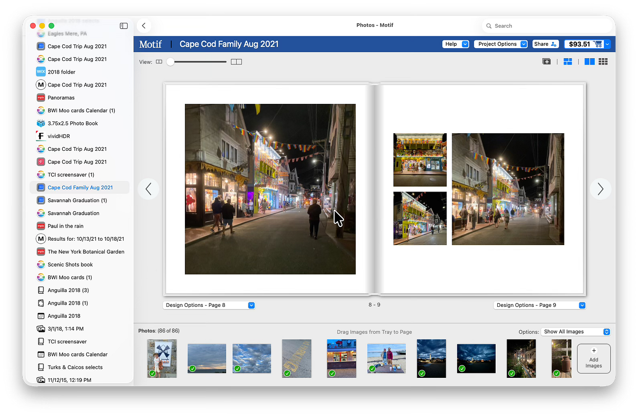Click the large spread view icon beside slider

point(236,62)
